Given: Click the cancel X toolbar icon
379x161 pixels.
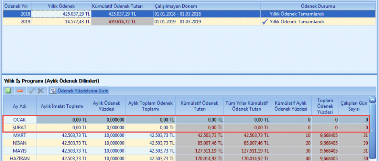Looking at the screenshot, I should (x=40, y=91).
